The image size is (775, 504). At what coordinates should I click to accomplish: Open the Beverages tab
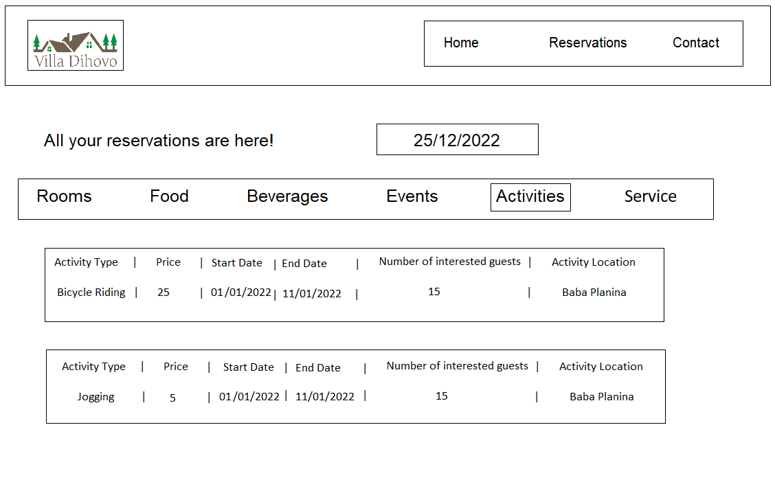point(287,196)
